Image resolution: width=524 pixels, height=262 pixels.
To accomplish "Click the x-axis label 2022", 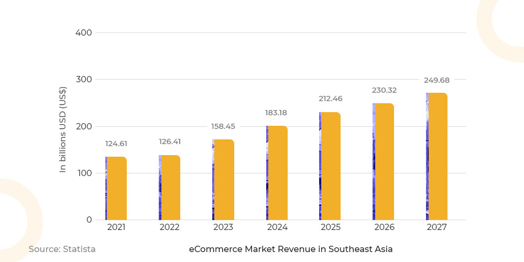I will pos(169,227).
